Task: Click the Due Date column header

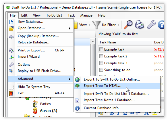Action: [159, 42]
